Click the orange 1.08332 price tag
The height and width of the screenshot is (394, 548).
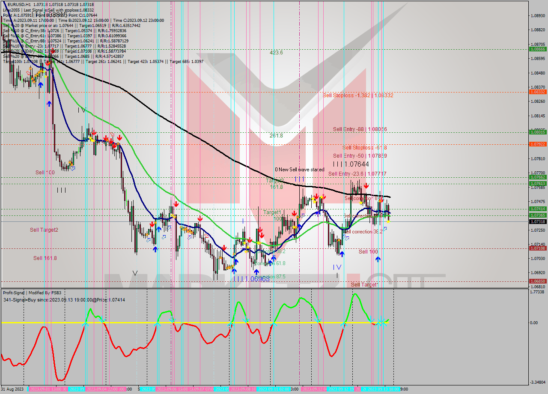[x=538, y=92]
